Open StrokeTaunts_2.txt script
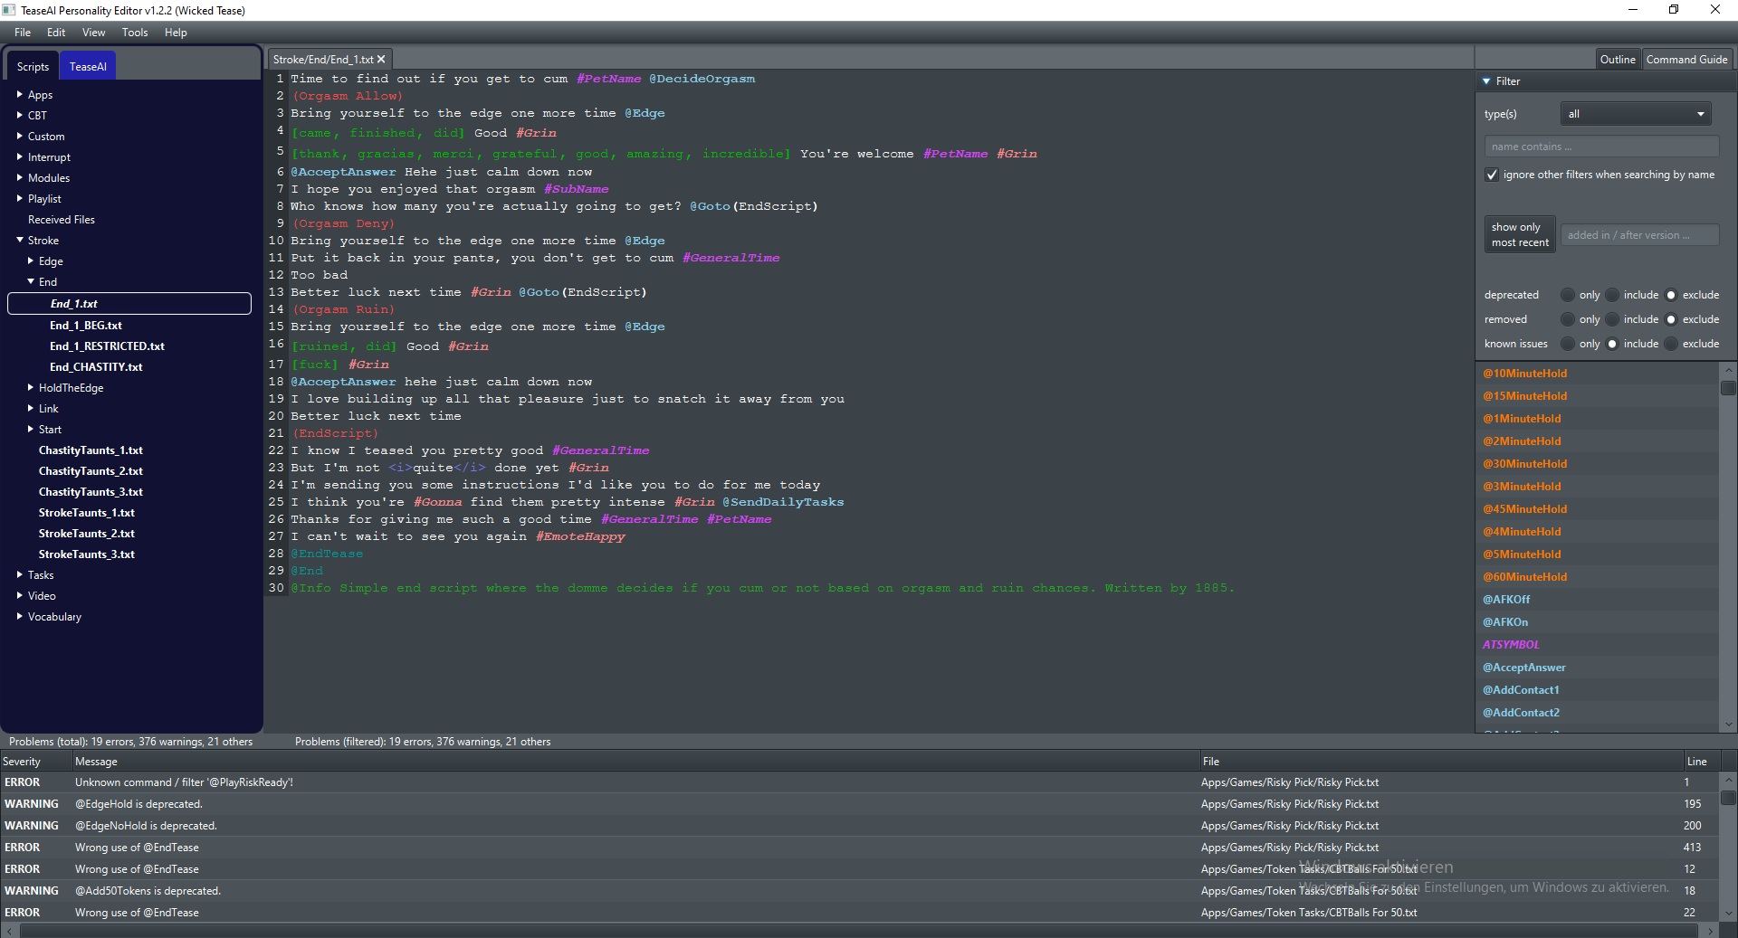 click(86, 534)
